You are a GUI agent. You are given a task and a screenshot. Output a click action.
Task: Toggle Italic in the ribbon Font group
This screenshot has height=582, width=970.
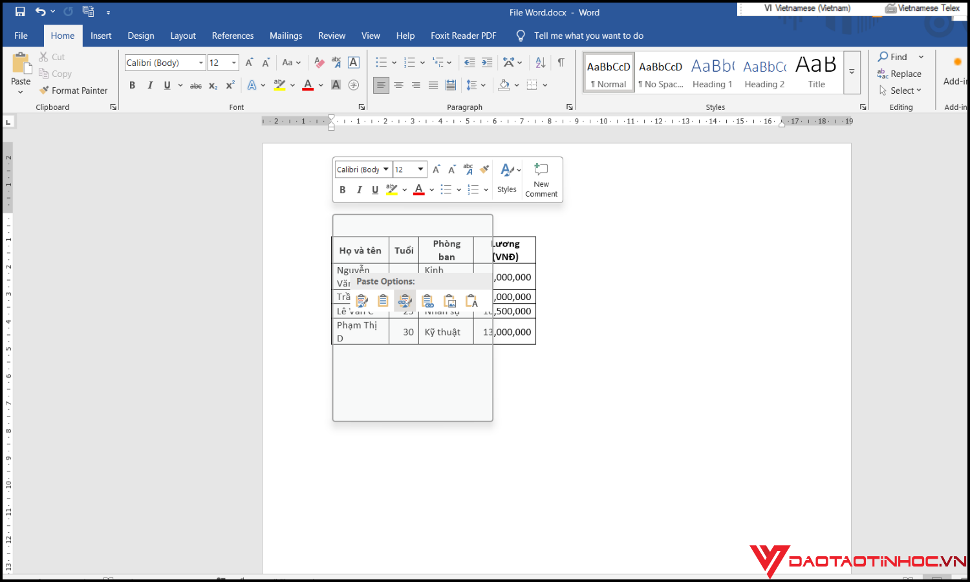pyautogui.click(x=150, y=85)
